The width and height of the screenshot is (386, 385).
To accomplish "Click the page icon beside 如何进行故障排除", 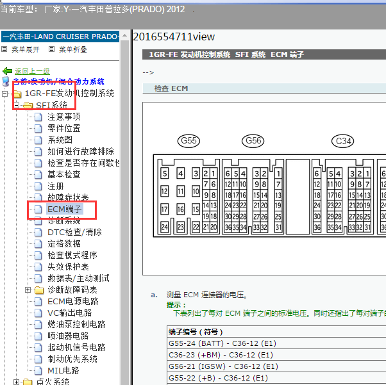I will pos(38,152).
